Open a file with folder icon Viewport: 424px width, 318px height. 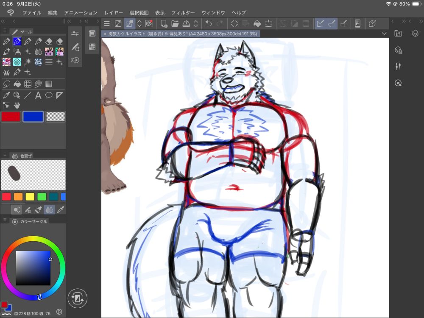click(175, 23)
